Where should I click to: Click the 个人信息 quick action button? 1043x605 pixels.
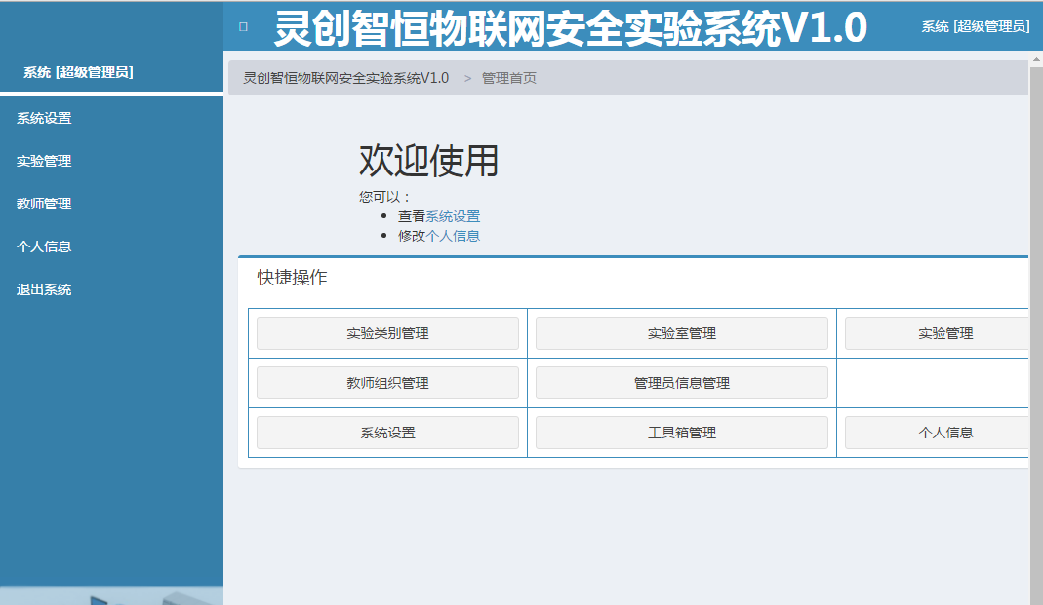click(x=938, y=433)
